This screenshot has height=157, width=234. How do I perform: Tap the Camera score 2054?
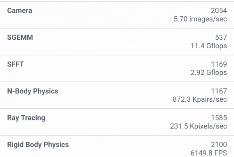pyautogui.click(x=219, y=11)
